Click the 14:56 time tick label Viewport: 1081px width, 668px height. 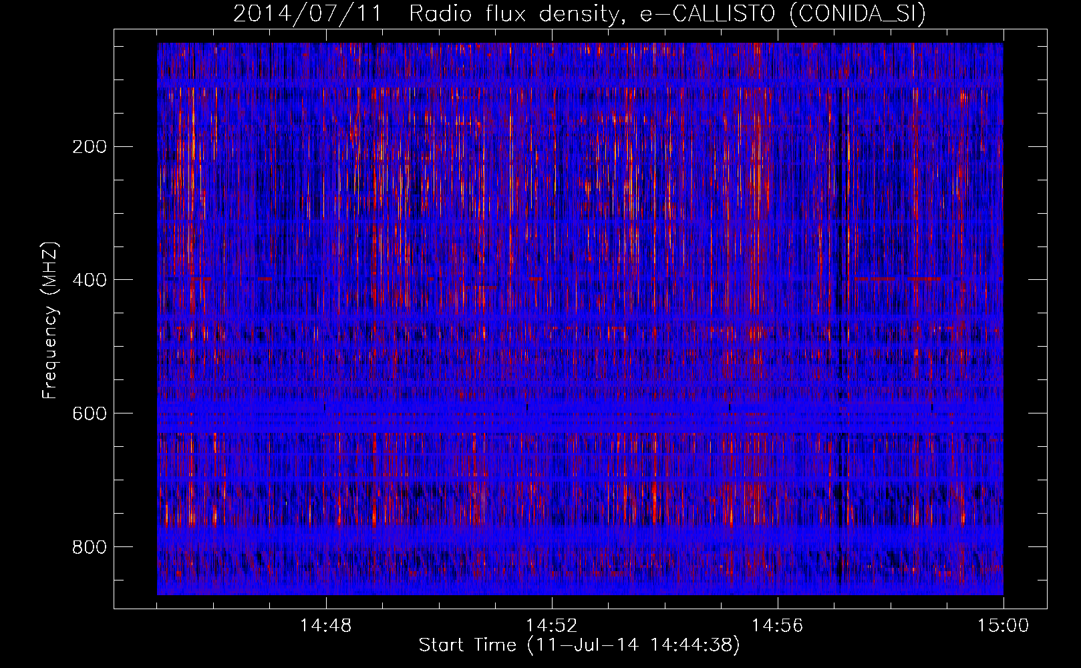coord(778,626)
